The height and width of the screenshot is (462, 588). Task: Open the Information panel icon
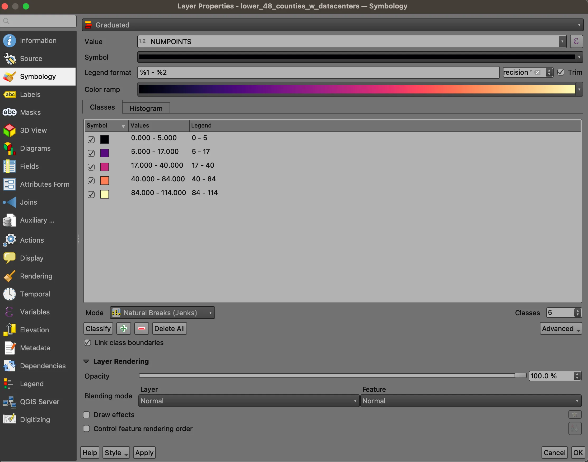coord(10,41)
